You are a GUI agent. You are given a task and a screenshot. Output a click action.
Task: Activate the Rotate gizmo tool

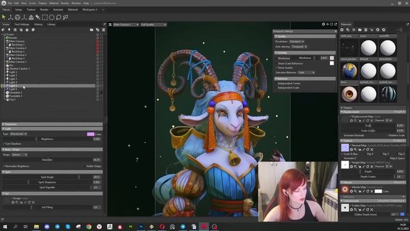(x=17, y=17)
